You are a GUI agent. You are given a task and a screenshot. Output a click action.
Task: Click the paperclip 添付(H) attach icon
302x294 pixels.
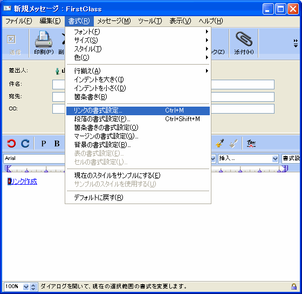click(x=244, y=39)
